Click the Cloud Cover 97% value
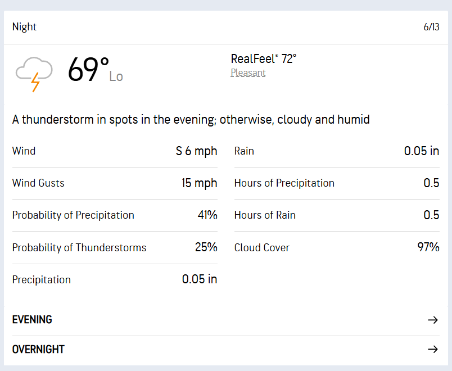This screenshot has height=371, width=452. (x=428, y=247)
